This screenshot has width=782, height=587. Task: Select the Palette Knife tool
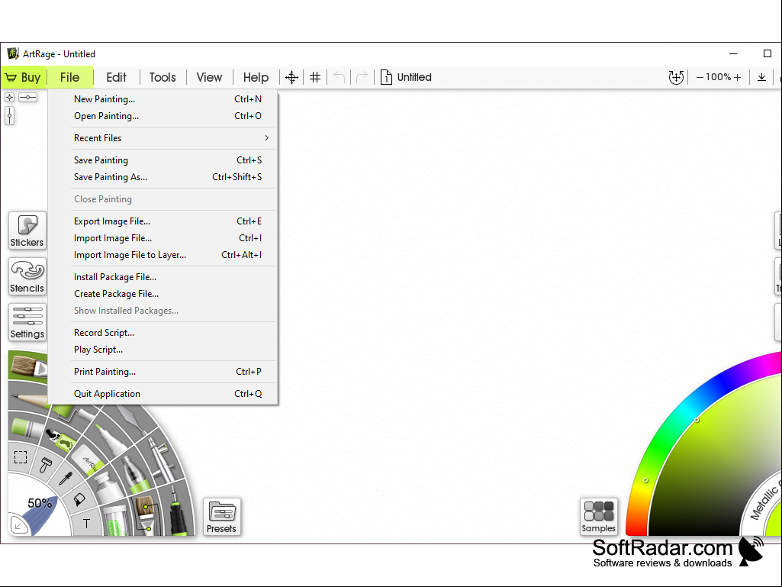pos(129,418)
